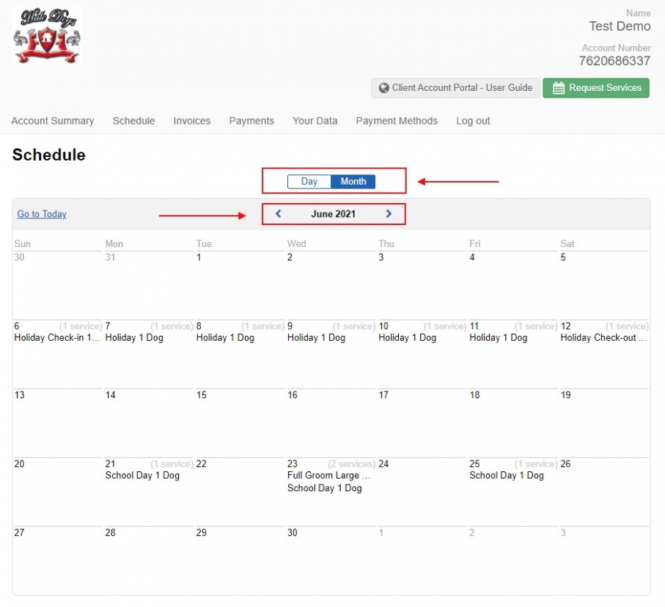Click day number 17 in calendar

383,395
